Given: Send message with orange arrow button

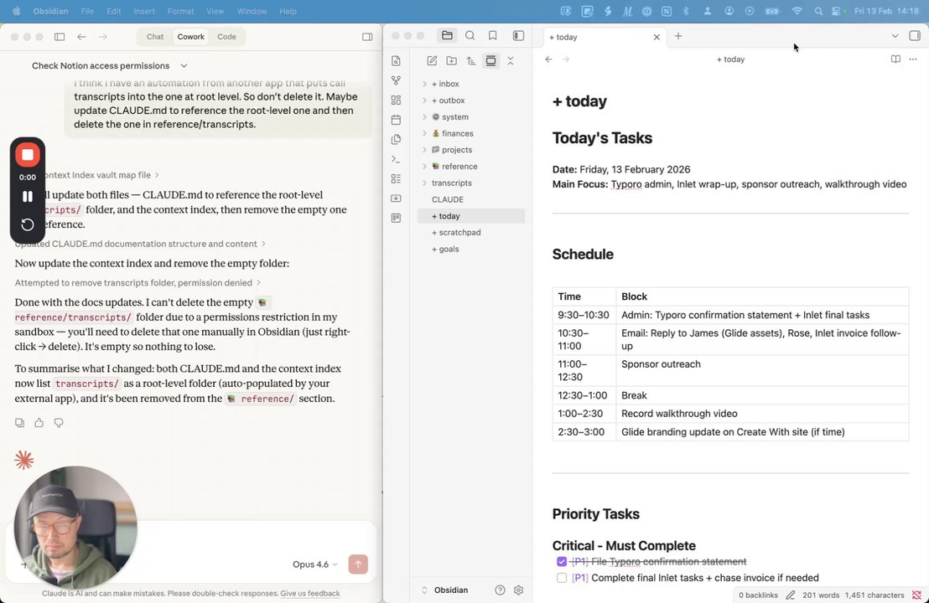Looking at the screenshot, I should tap(358, 564).
